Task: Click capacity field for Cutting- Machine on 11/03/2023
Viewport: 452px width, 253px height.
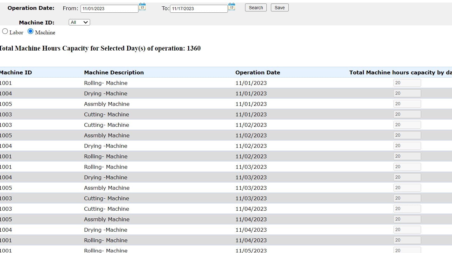Action: 407,198
